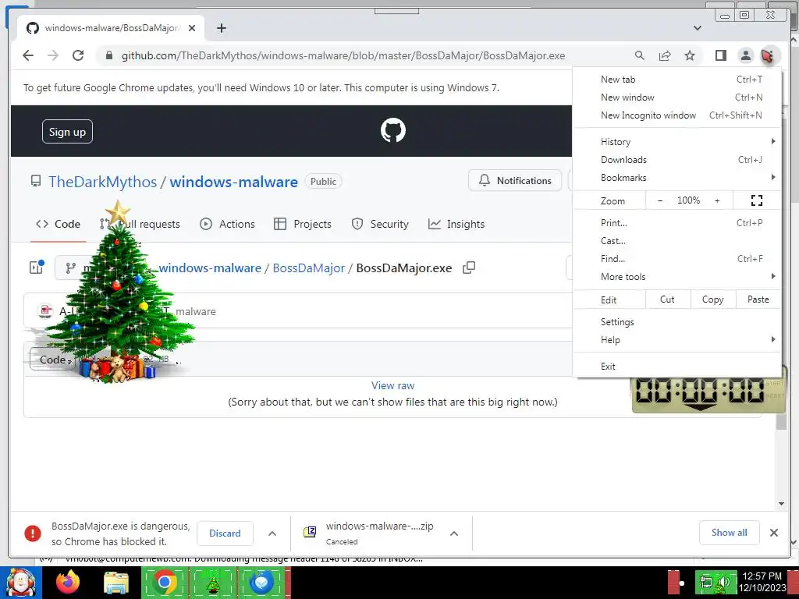Open the Chrome profile avatar
This screenshot has height=599, width=799.
[745, 55]
